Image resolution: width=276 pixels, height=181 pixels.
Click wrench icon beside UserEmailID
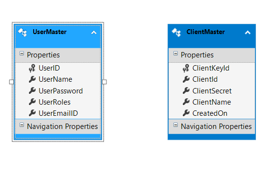click(32, 113)
